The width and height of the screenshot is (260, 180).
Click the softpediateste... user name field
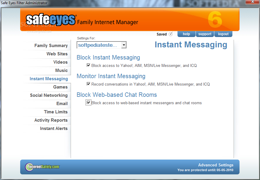click(x=99, y=45)
